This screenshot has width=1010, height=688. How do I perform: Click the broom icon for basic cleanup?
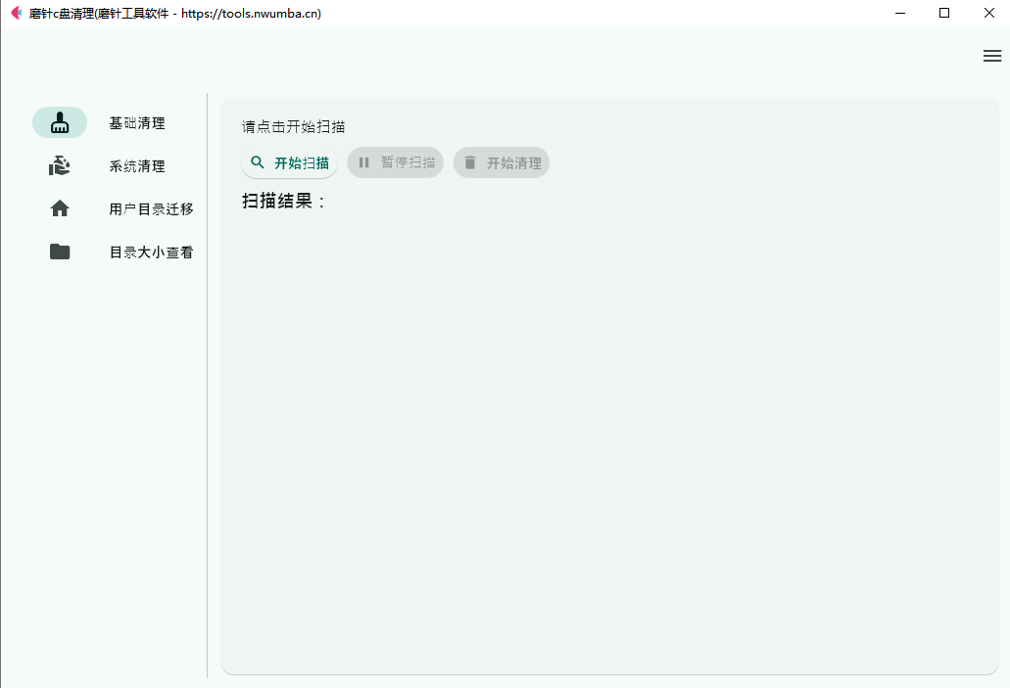coord(60,122)
